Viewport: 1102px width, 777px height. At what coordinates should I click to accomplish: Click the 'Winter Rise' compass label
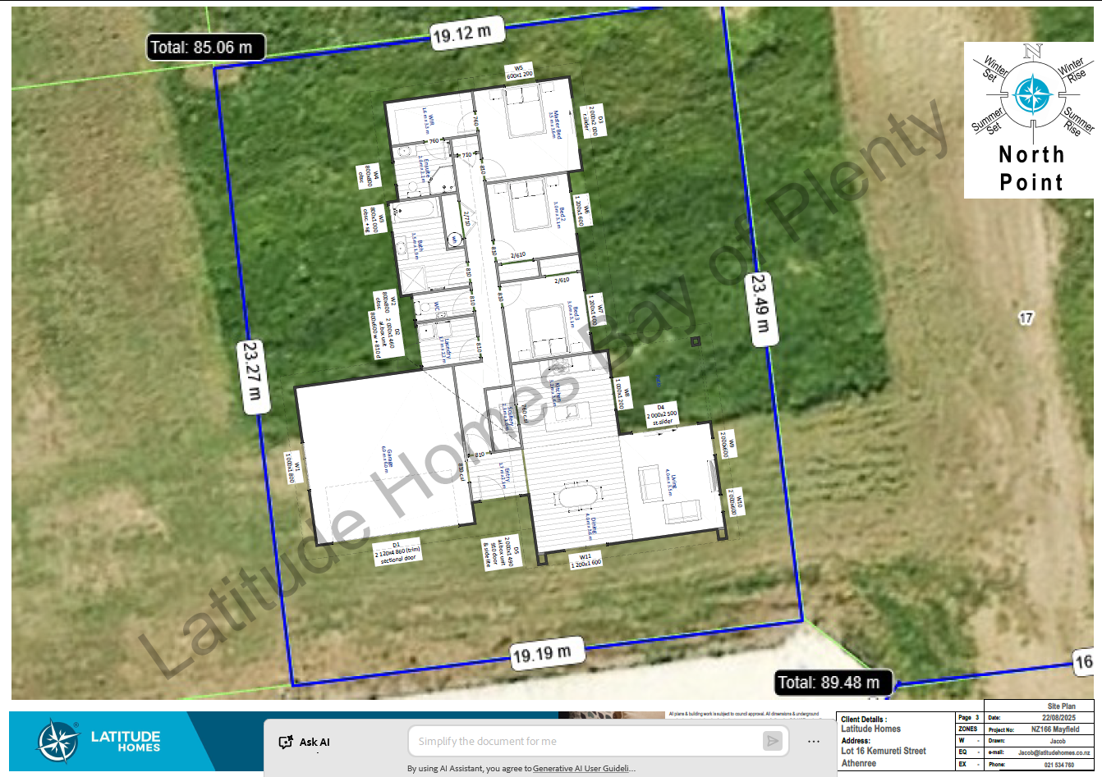1072,70
